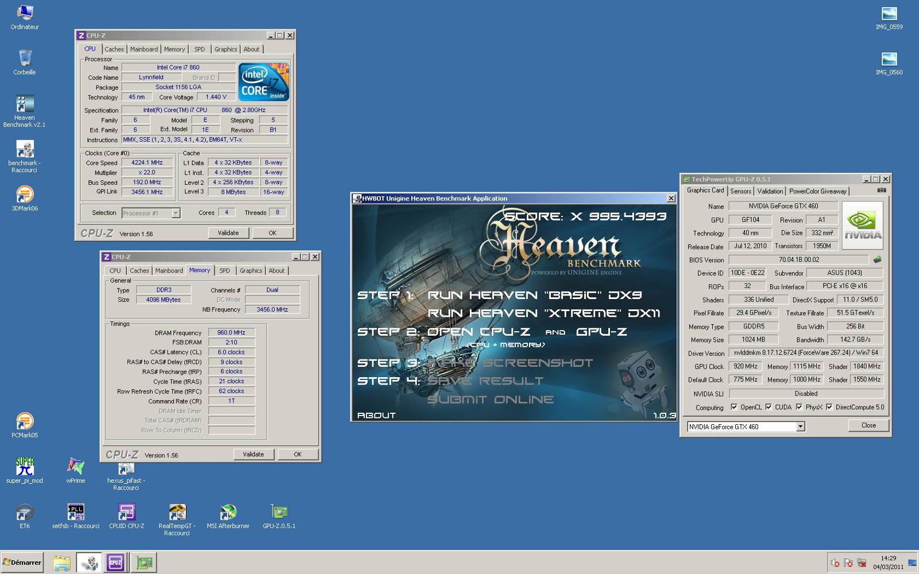Image resolution: width=919 pixels, height=574 pixels.
Task: Open the file explorer taskbar icon
Action: click(61, 563)
